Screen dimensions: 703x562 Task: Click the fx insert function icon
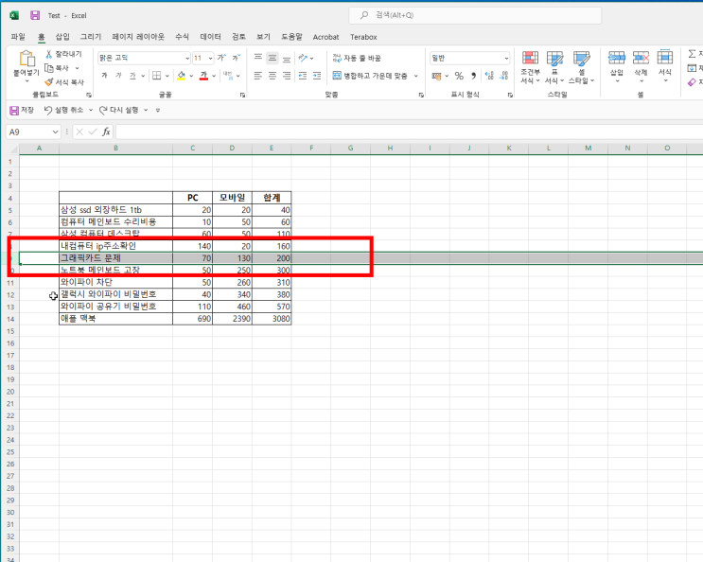click(106, 132)
